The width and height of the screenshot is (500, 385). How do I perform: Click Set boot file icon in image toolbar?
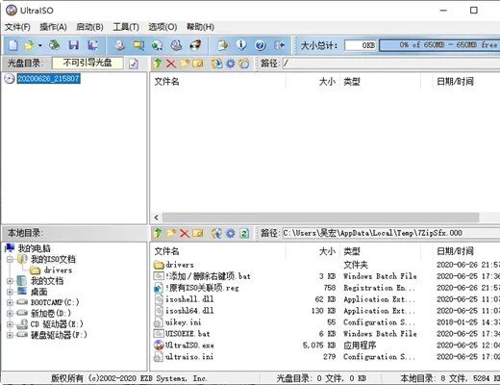pos(244,64)
